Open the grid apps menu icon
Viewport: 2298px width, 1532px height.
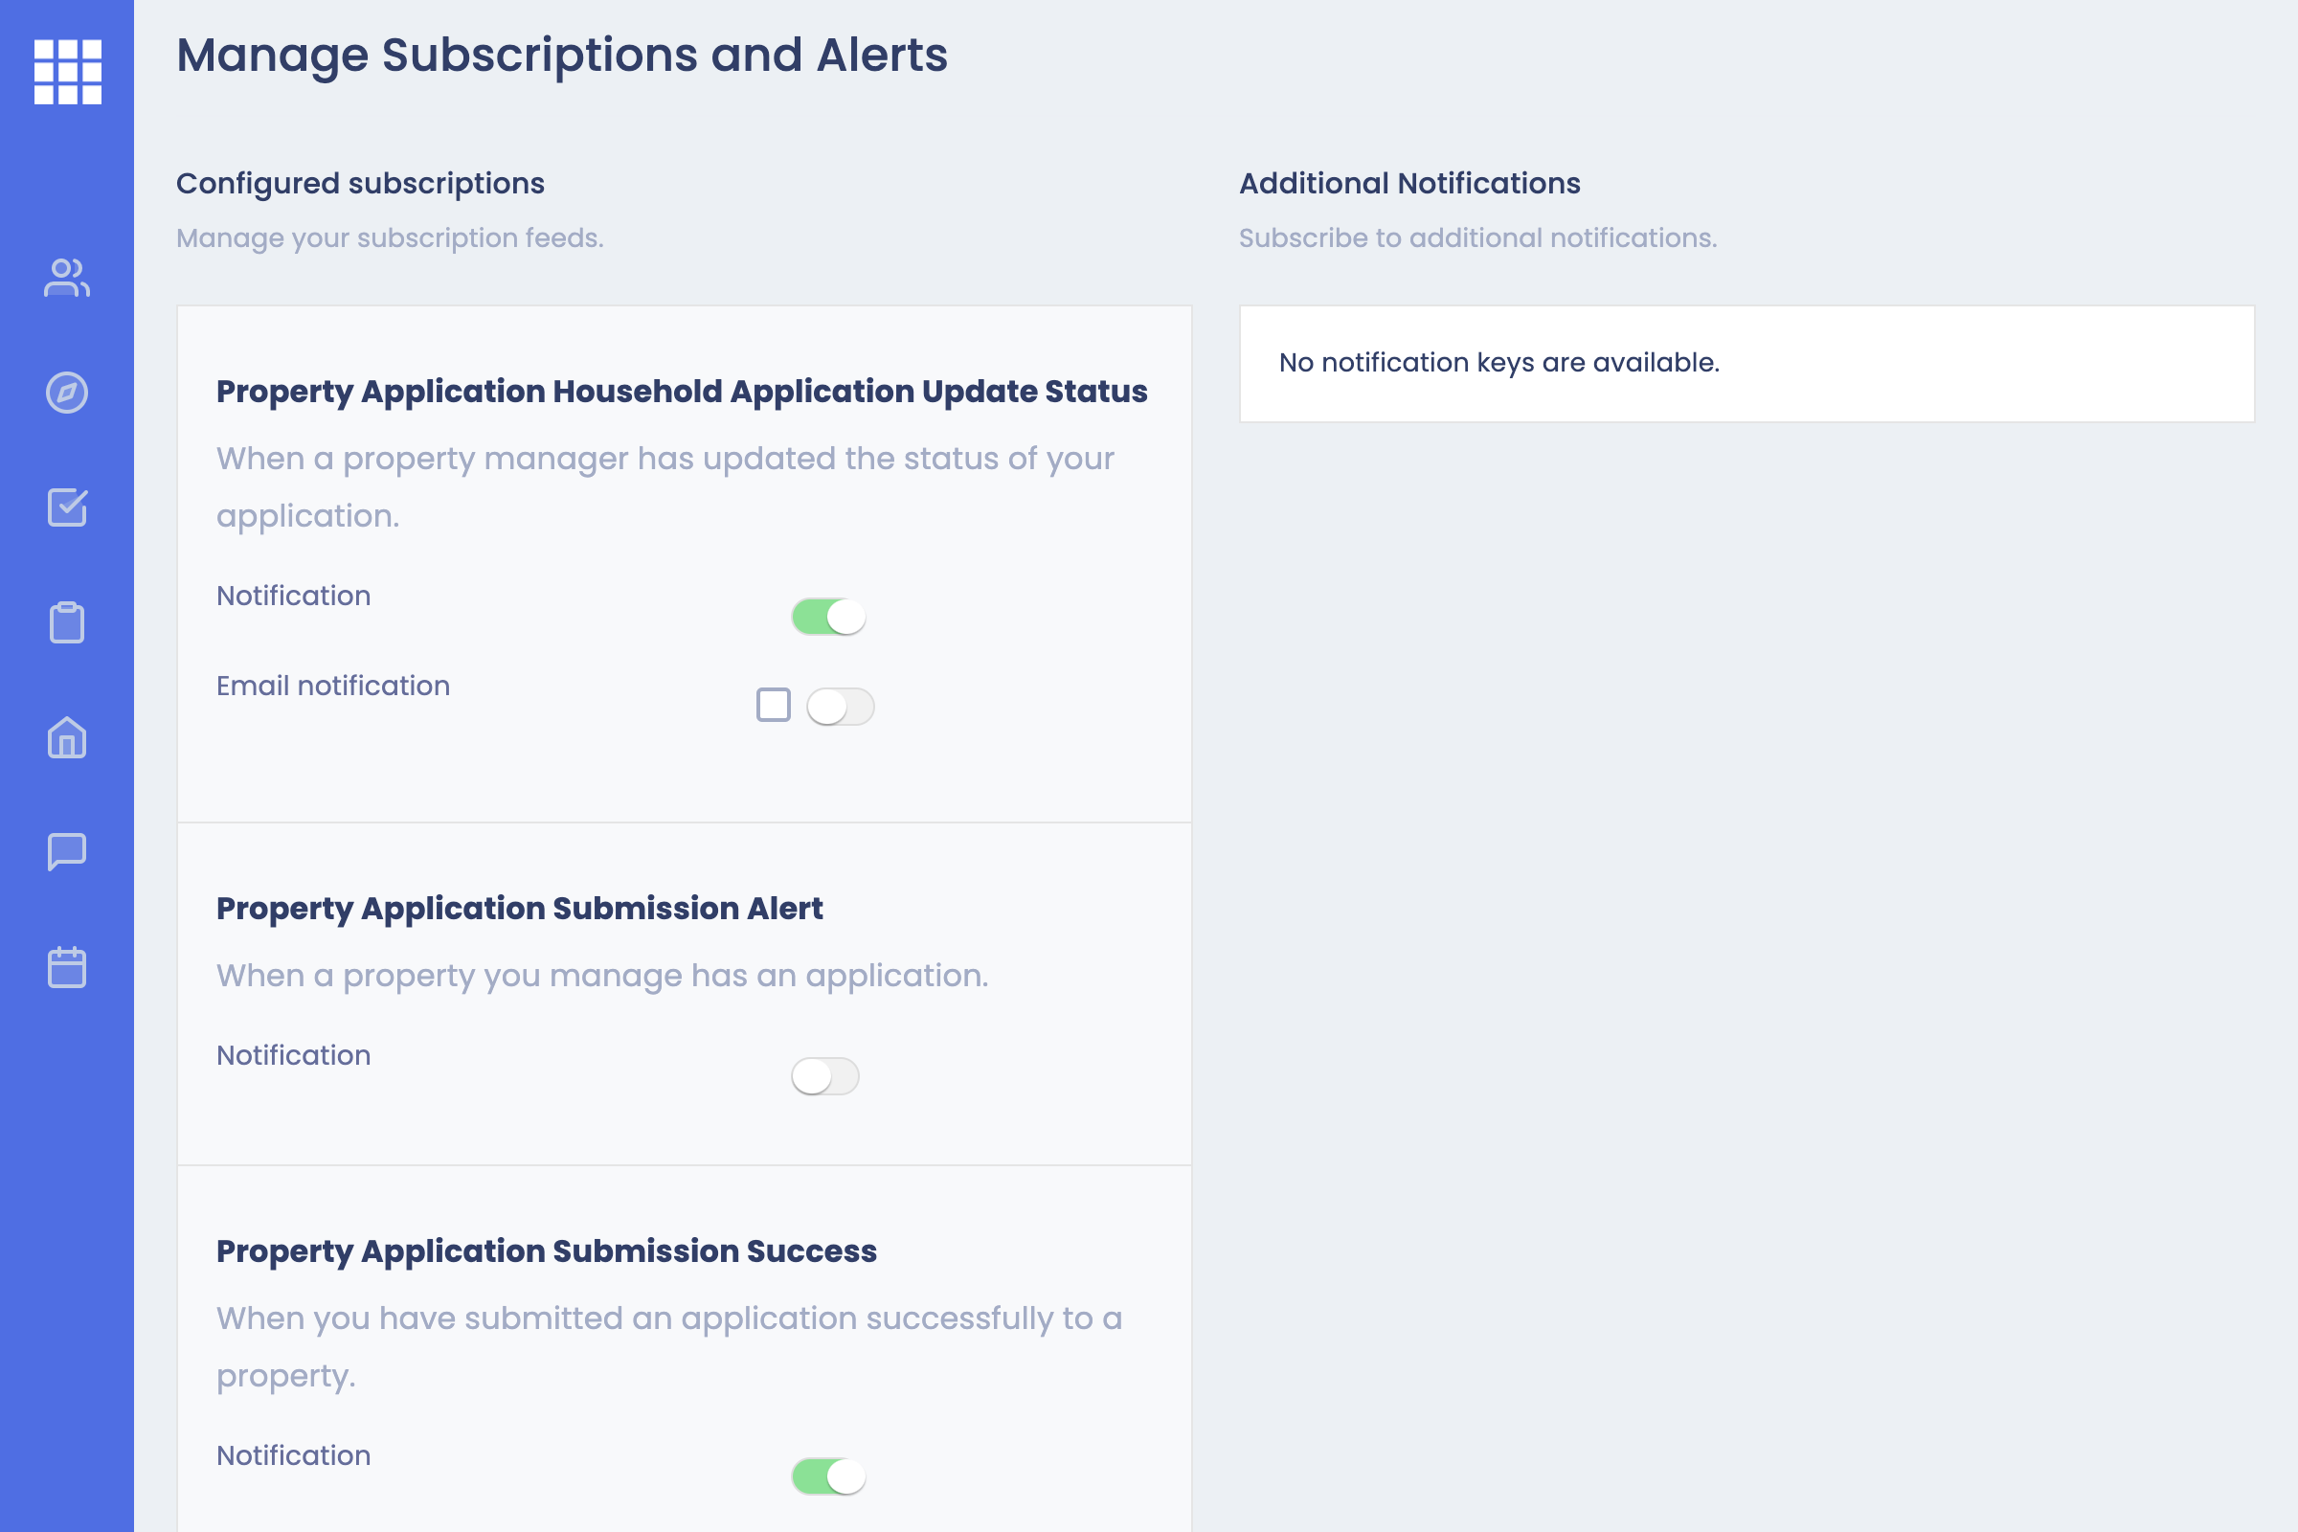tap(67, 71)
